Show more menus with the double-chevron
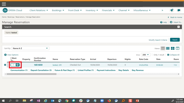The width and height of the screenshot is (184, 103). [x=162, y=10]
